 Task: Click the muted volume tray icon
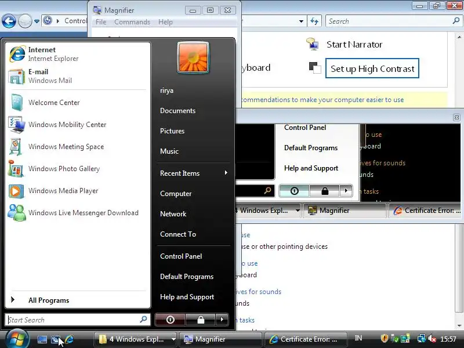[432, 339]
